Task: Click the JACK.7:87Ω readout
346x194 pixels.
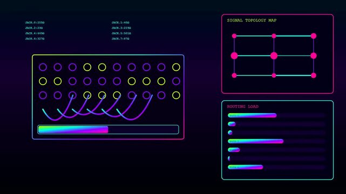Action: click(x=120, y=39)
